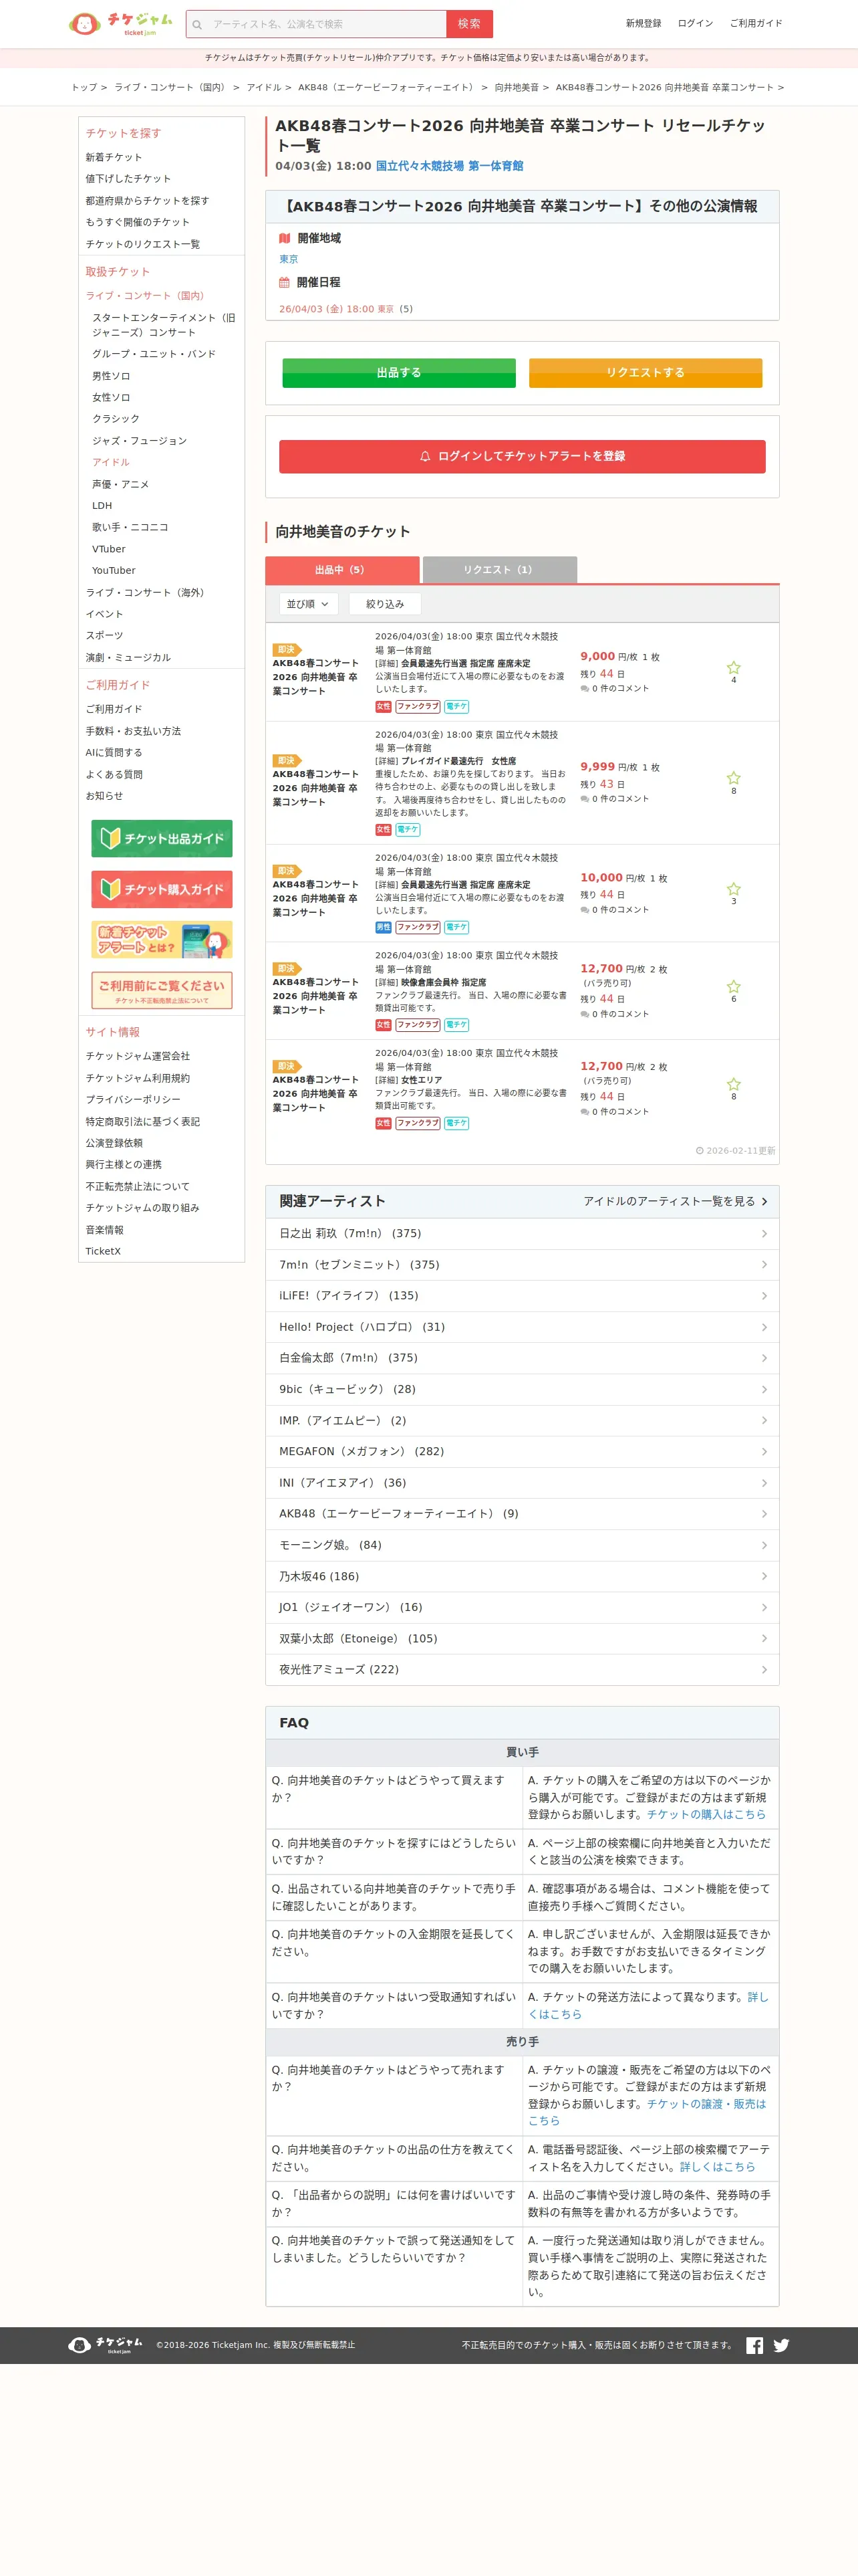This screenshot has width=858, height=2576.
Task: Open the arrow on the MEGAFON row
Action: click(x=764, y=1452)
